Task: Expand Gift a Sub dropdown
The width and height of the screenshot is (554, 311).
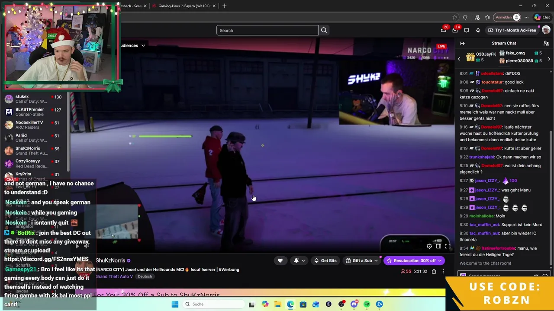Action: point(376,260)
